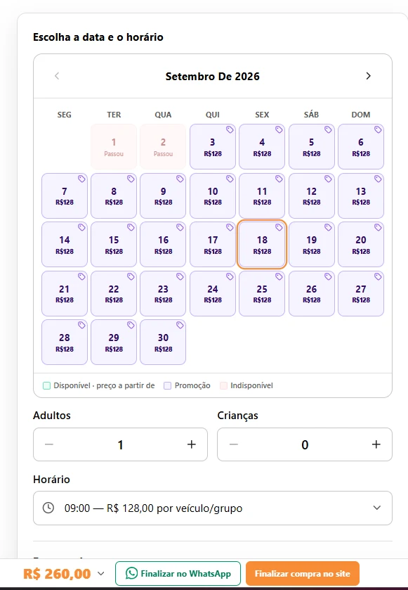Screen dimensions: 408x590
Task: Expand price details chevron beside R$ 260,00
Action: 100,574
